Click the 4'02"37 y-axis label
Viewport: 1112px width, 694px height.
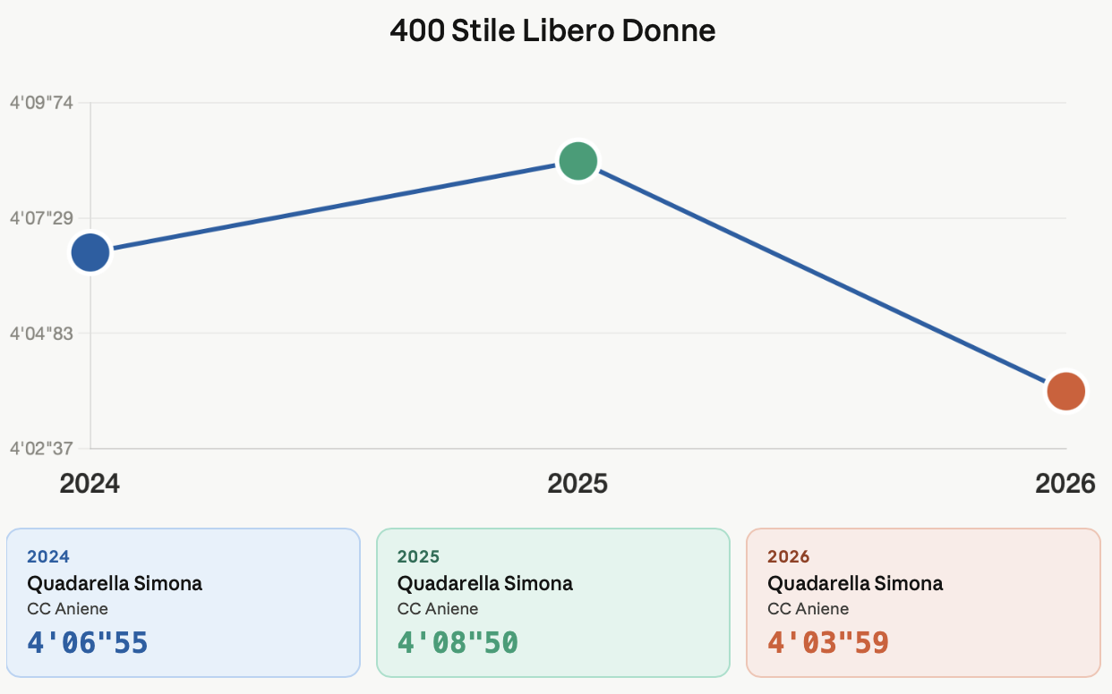(x=41, y=448)
